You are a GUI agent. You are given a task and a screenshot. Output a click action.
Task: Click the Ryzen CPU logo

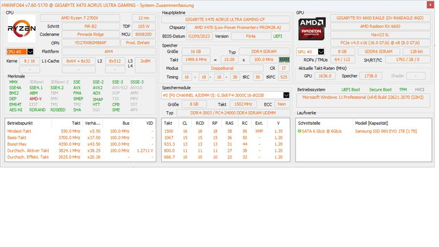21,29
